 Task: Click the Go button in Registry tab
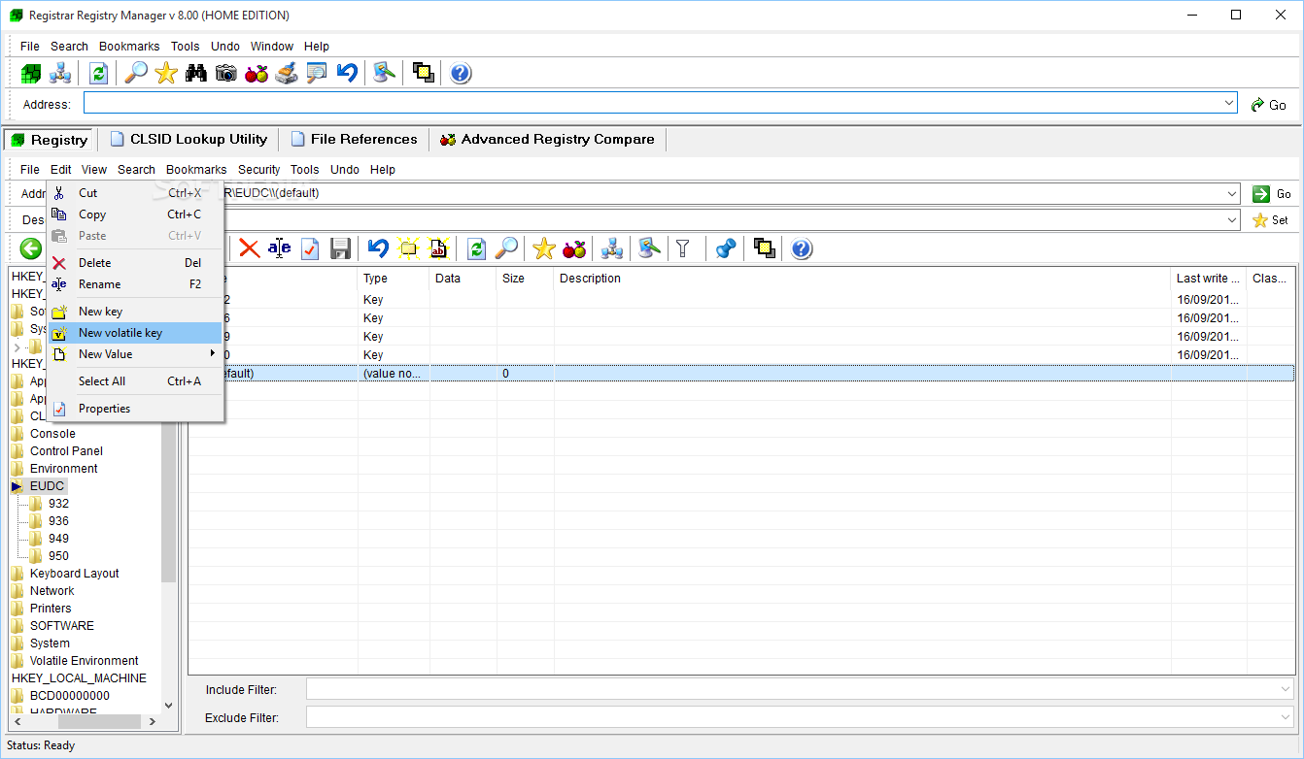[x=1272, y=193]
